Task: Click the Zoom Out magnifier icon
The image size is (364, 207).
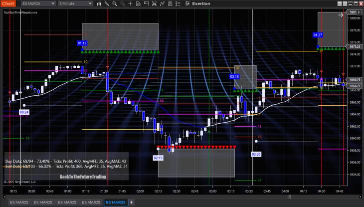Action: [x=122, y=3]
